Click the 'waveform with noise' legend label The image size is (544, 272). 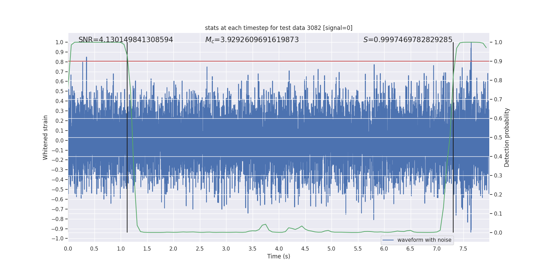424,240
